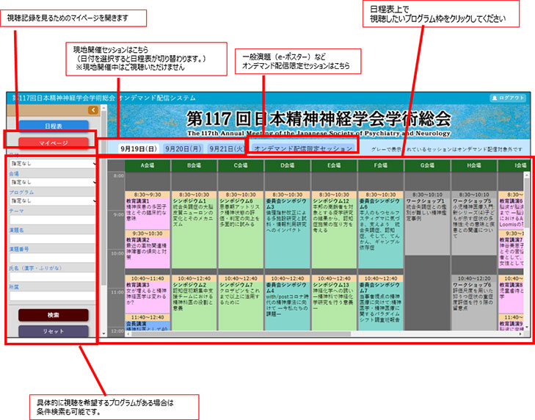This screenshot has width=535, height=420.
Task: Switch to the 9月19日(日) tab
Action: pyautogui.click(x=139, y=148)
